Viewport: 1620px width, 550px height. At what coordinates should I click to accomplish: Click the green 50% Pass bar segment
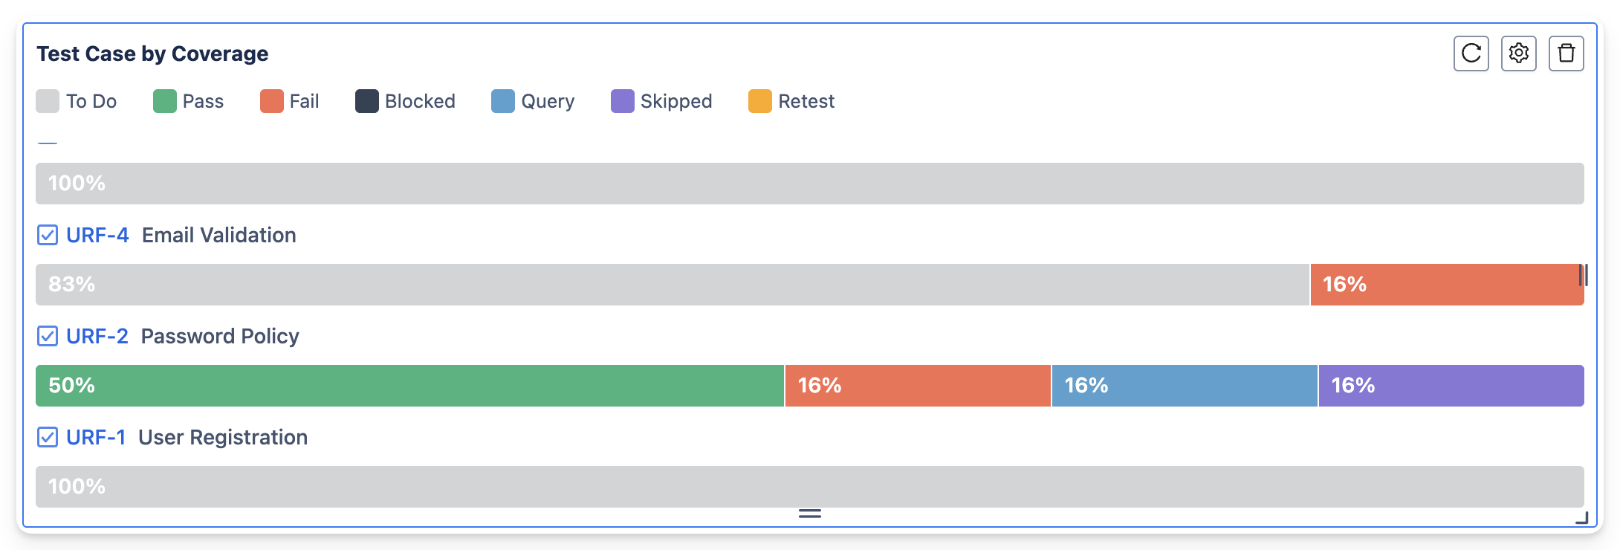[x=409, y=386]
